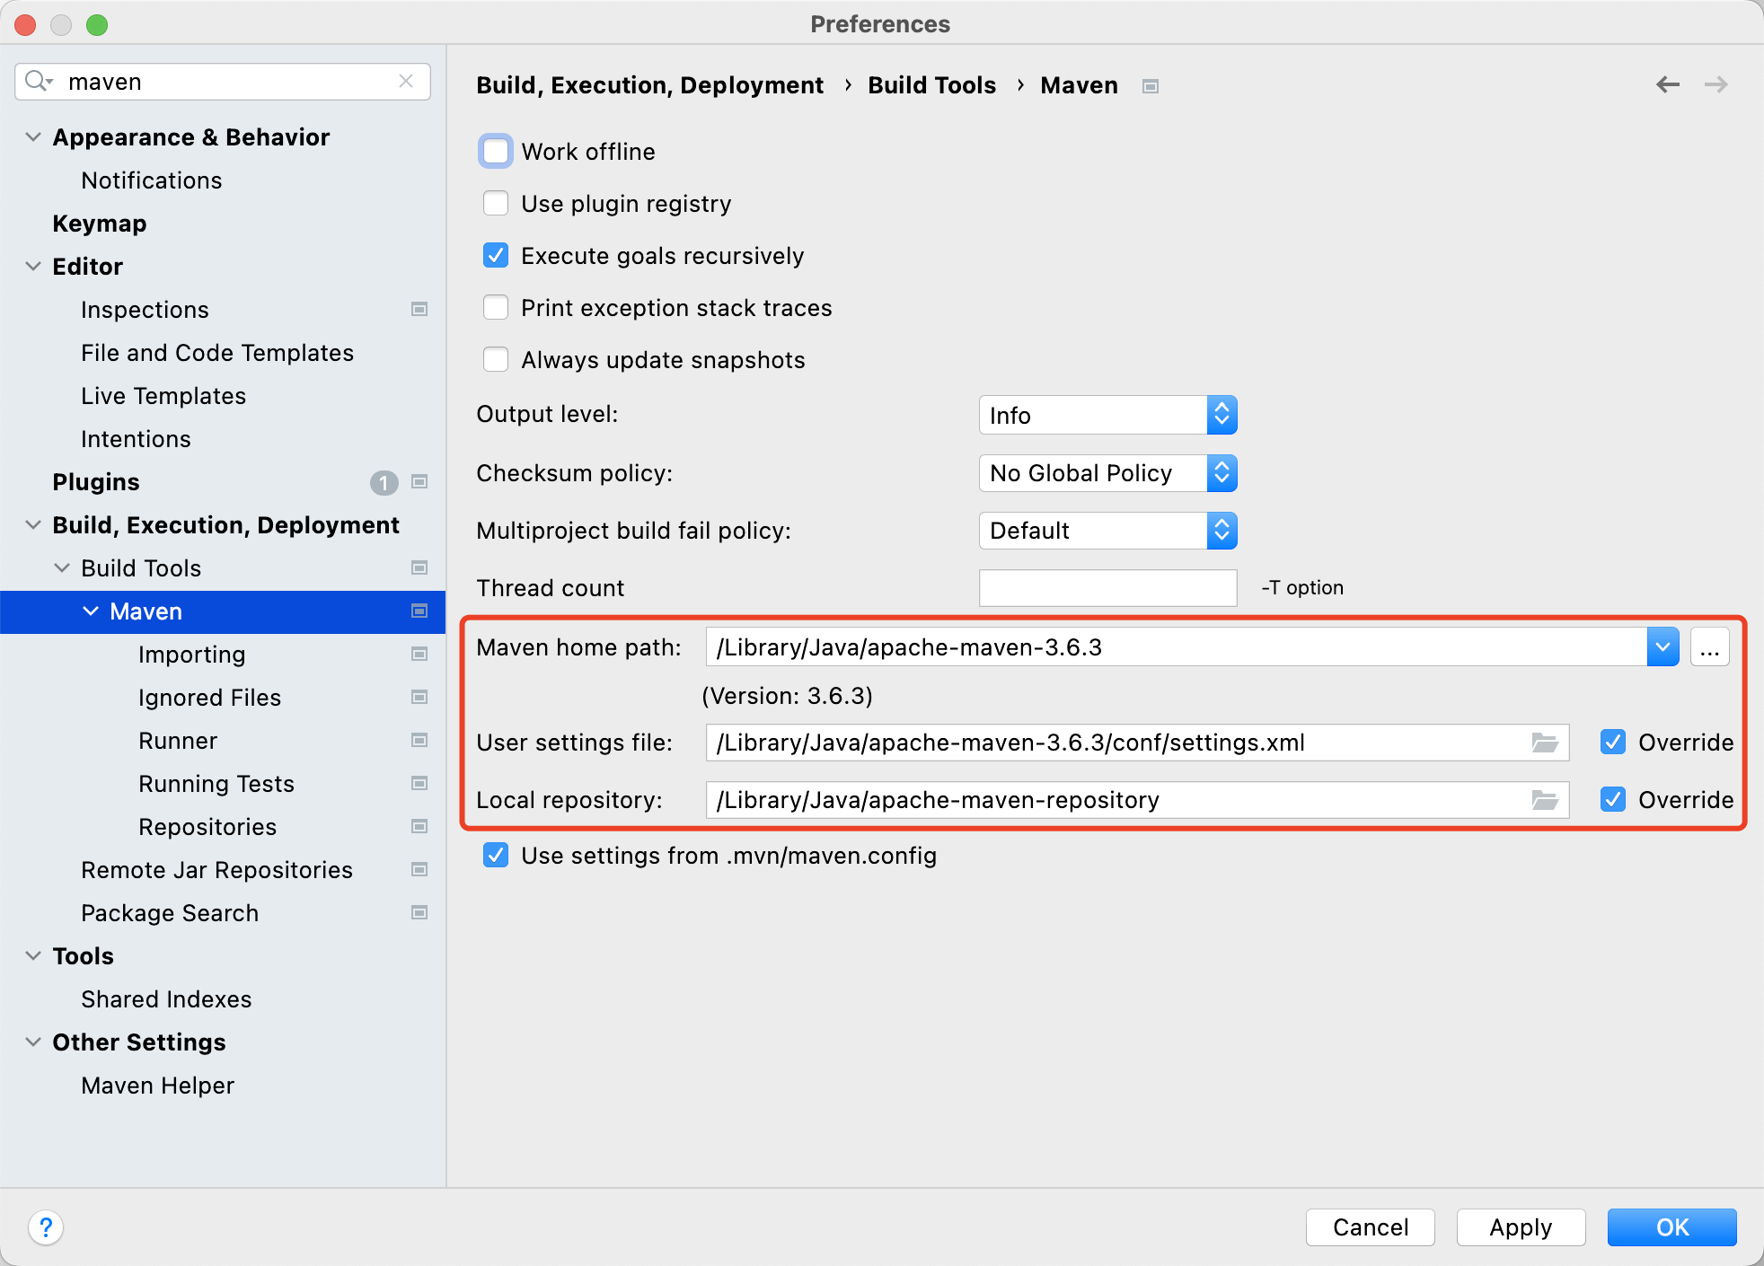Uncheck Execute goals recursively
This screenshot has width=1764, height=1266.
pyautogui.click(x=496, y=255)
